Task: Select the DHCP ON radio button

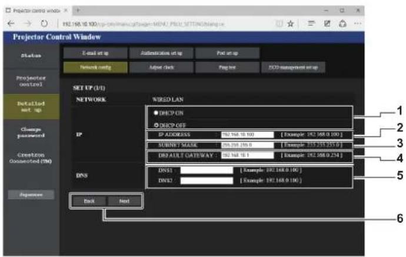Action: [x=156, y=113]
